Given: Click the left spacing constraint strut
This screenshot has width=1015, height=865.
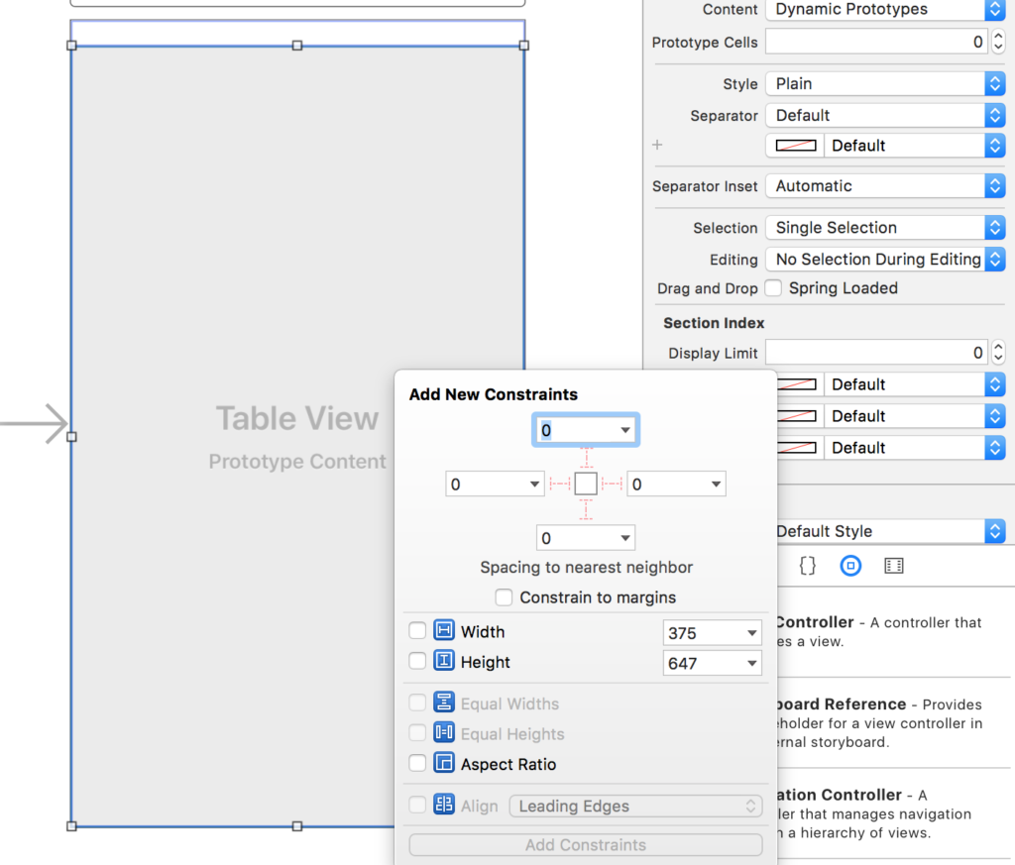Looking at the screenshot, I should pyautogui.click(x=560, y=484).
